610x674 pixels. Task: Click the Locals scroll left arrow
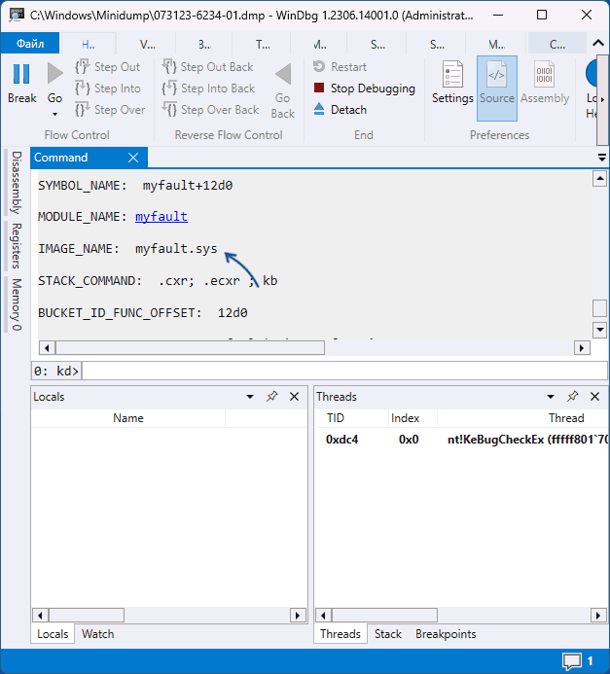coord(40,616)
